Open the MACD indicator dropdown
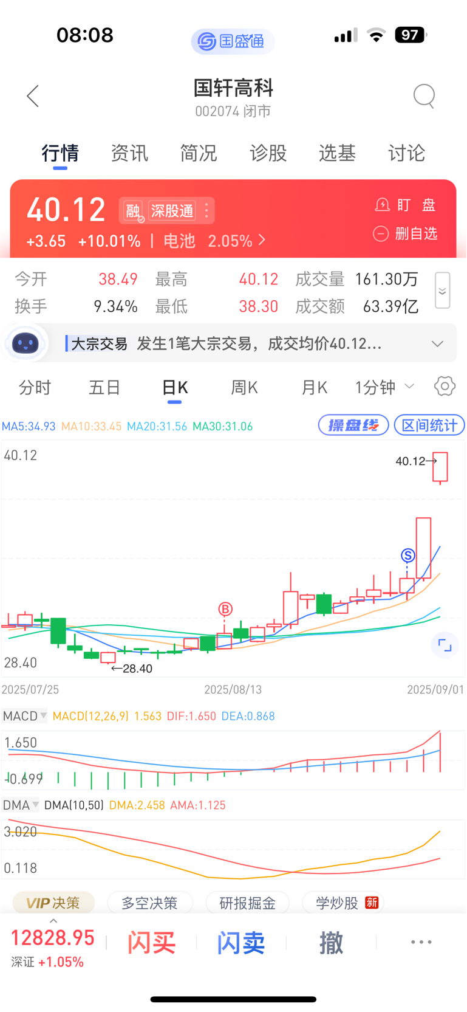The height and width of the screenshot is (1012, 467). [x=25, y=716]
